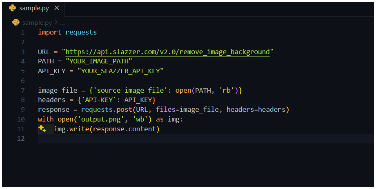Click the 'API-KEY' header string
The width and height of the screenshot is (376, 189).
pyautogui.click(x=99, y=100)
